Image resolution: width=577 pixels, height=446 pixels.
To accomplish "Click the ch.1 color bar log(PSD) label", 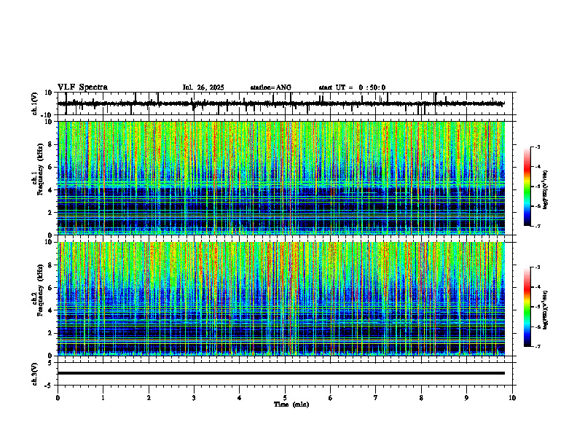I will pyautogui.click(x=546, y=190).
